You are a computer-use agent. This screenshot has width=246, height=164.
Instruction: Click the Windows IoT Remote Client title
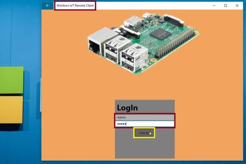click(x=75, y=6)
